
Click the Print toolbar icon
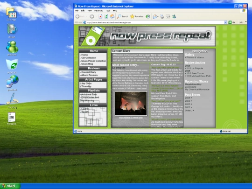tap(162, 16)
